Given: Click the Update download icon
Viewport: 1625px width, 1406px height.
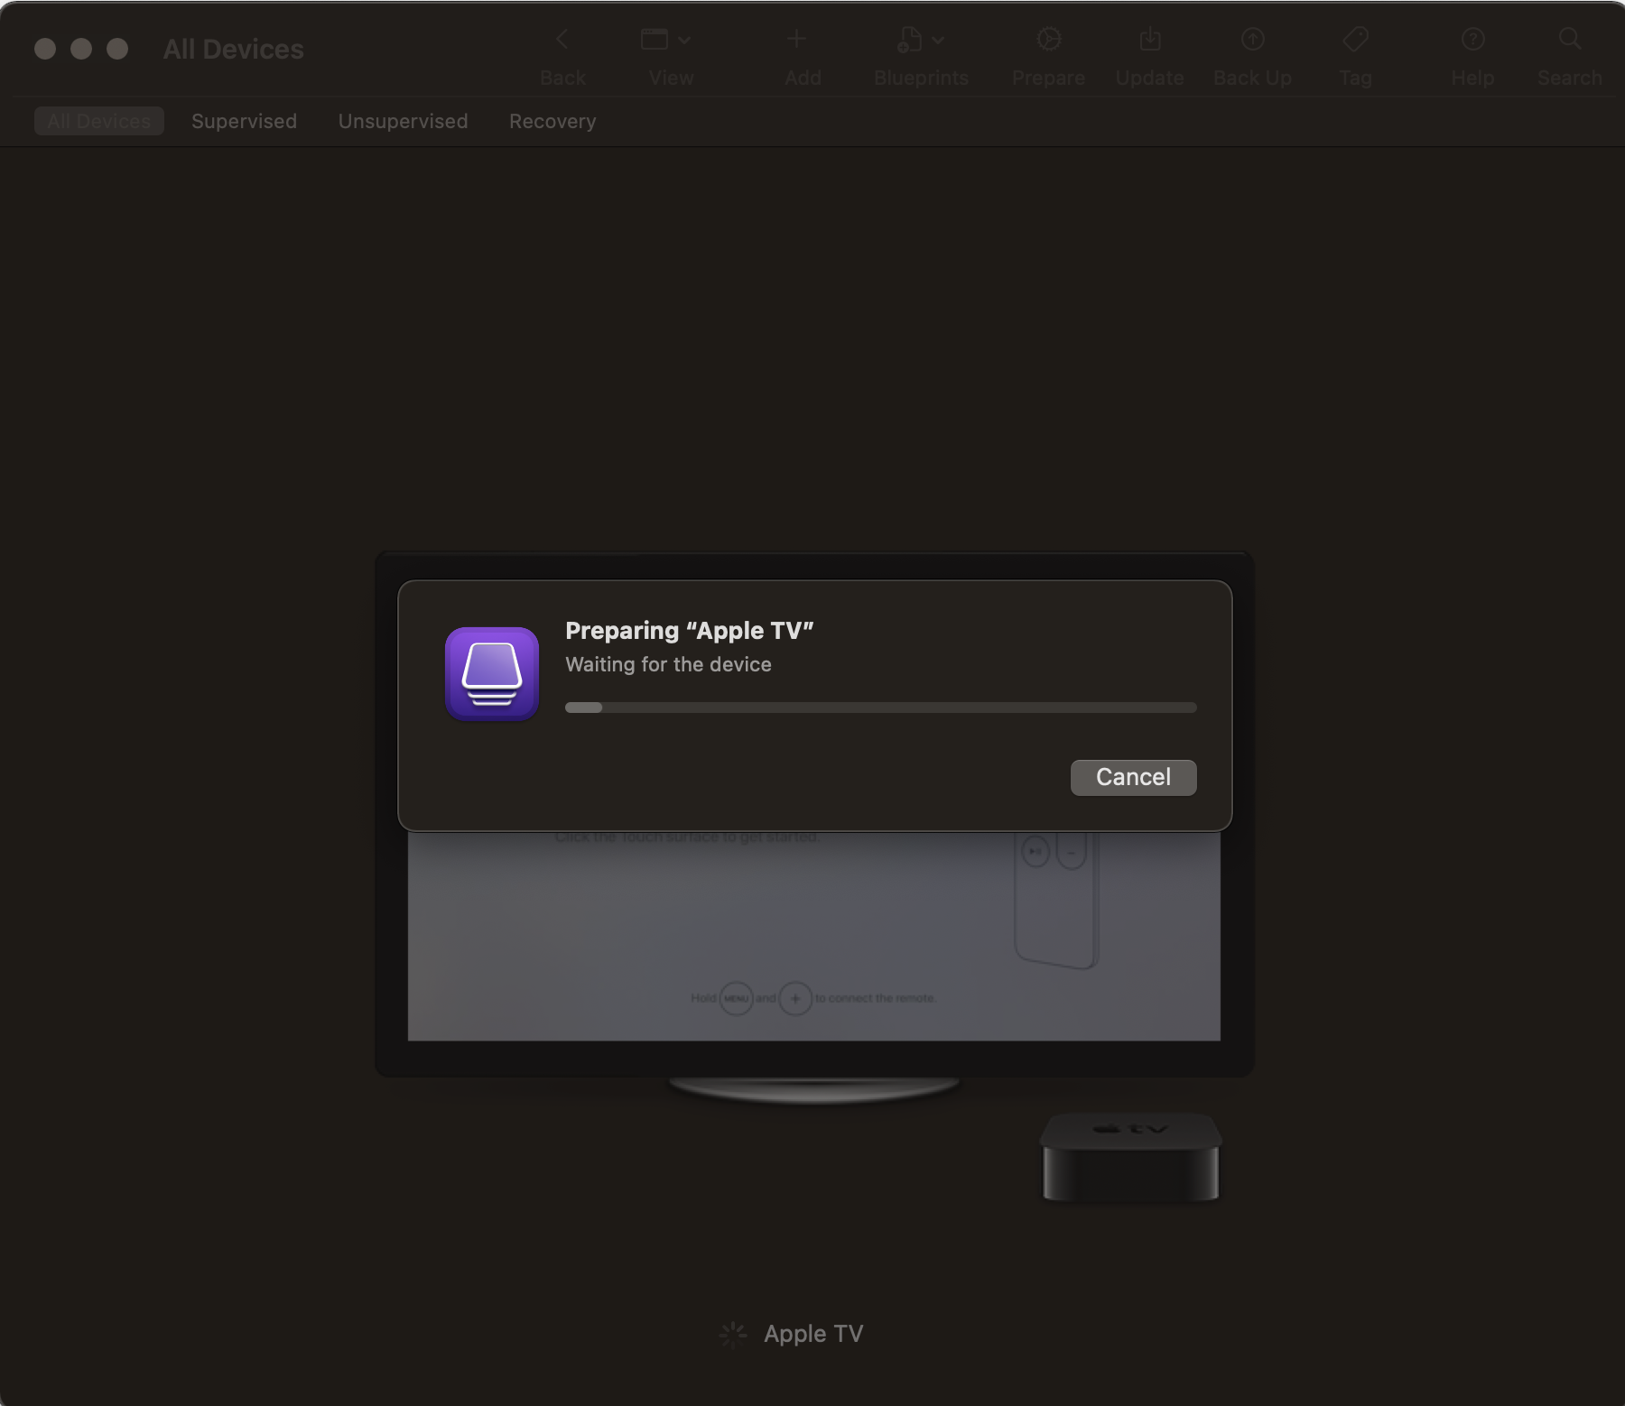Looking at the screenshot, I should [x=1150, y=39].
